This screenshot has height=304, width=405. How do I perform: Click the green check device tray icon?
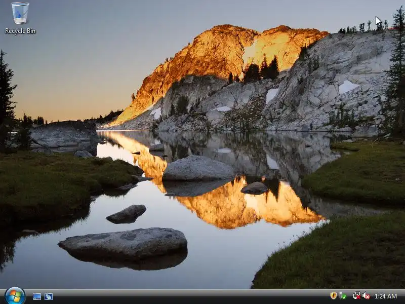point(343,295)
